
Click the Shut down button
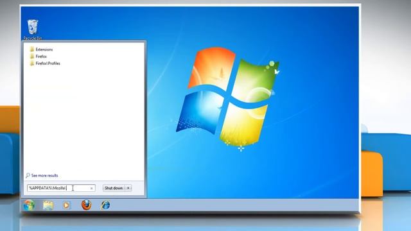point(114,188)
